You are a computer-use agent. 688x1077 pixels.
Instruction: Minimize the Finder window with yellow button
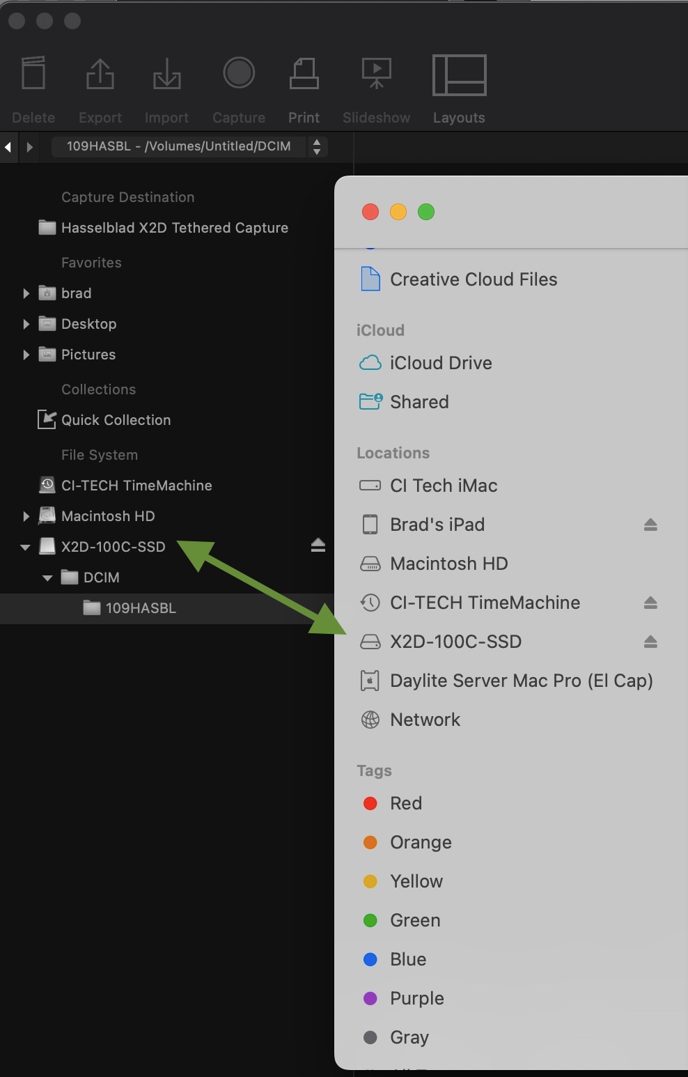click(x=398, y=212)
